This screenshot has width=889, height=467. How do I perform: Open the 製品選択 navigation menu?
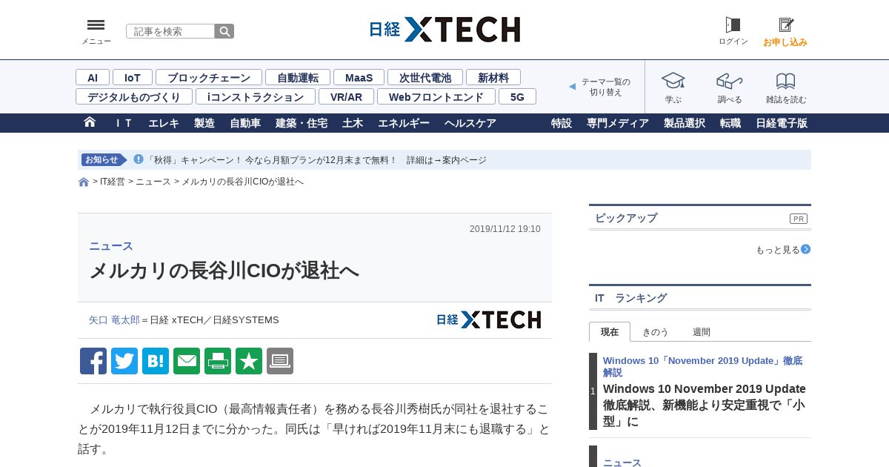pos(685,123)
